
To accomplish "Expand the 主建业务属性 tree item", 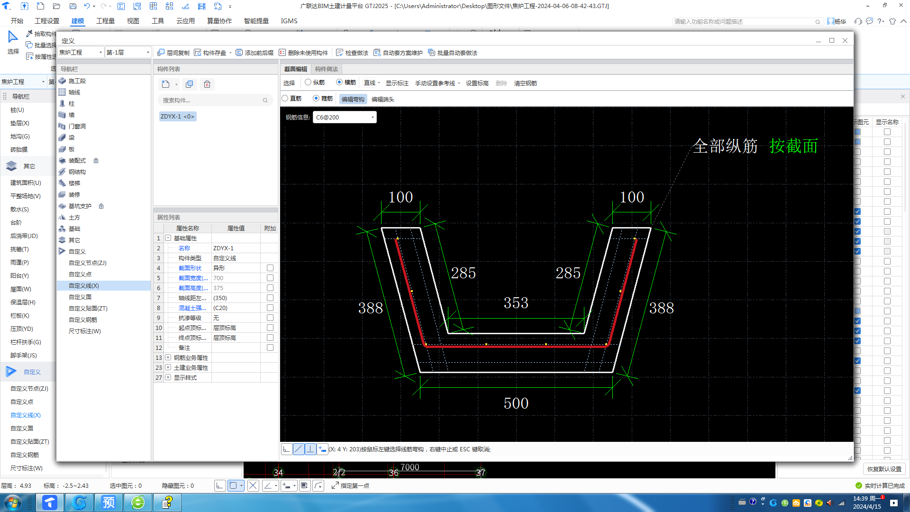I will point(168,367).
